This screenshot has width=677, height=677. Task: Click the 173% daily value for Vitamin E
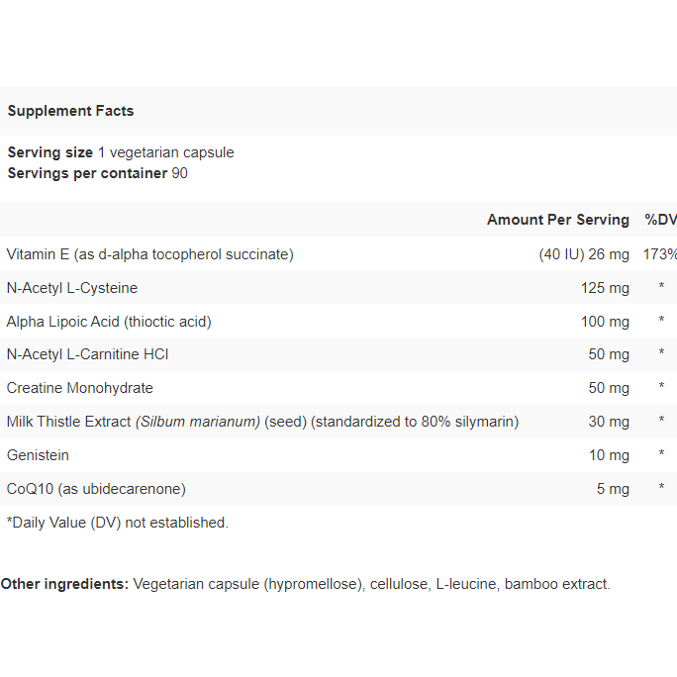(x=660, y=254)
